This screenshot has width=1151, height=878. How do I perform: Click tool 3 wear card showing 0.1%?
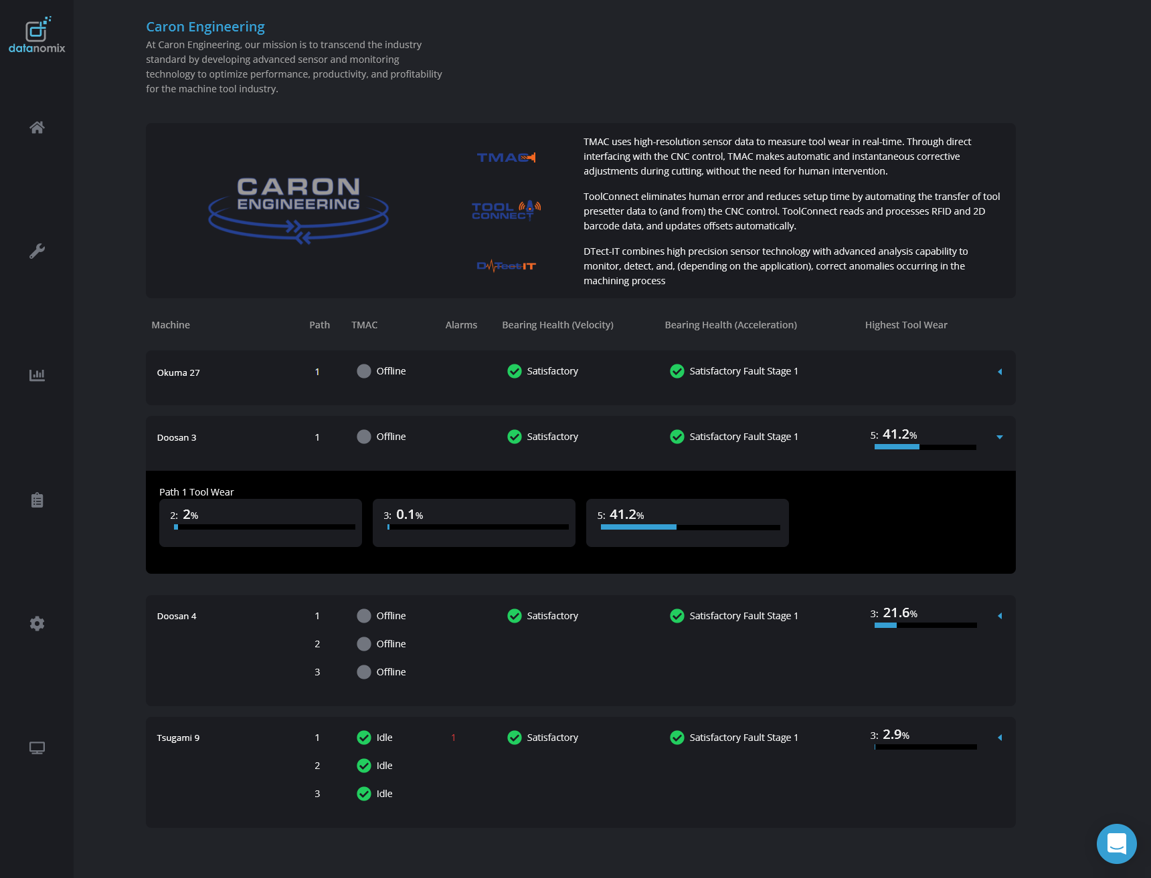click(x=474, y=523)
